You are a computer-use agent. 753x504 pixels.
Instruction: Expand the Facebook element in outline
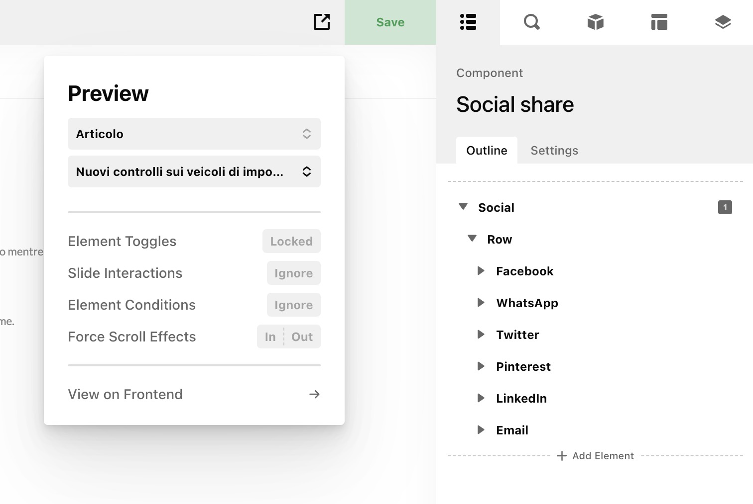(x=481, y=271)
